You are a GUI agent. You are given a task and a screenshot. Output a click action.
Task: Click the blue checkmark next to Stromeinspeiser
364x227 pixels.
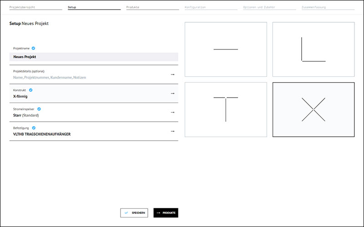39,109
